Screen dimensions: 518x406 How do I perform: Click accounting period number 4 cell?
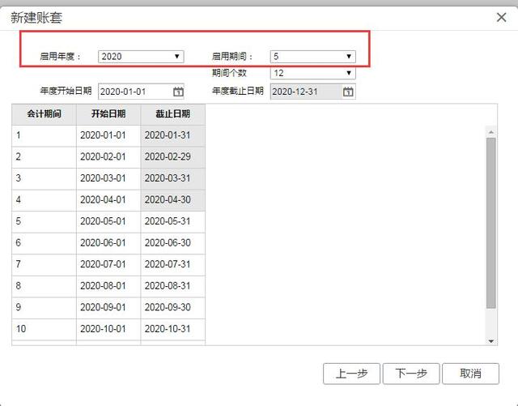(x=44, y=200)
